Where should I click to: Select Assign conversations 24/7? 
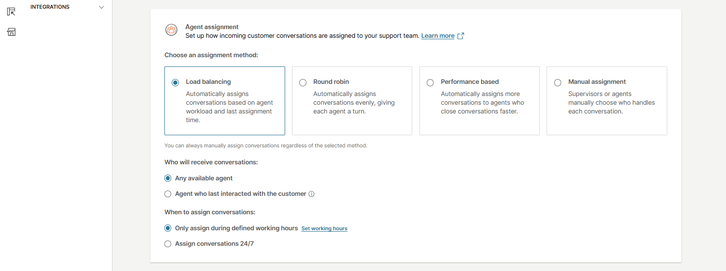tap(168, 244)
